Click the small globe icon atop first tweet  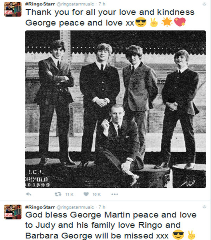(204, 4)
